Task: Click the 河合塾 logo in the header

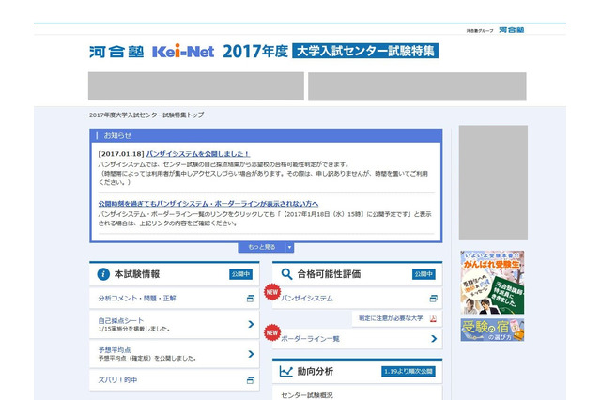Action: tap(116, 52)
